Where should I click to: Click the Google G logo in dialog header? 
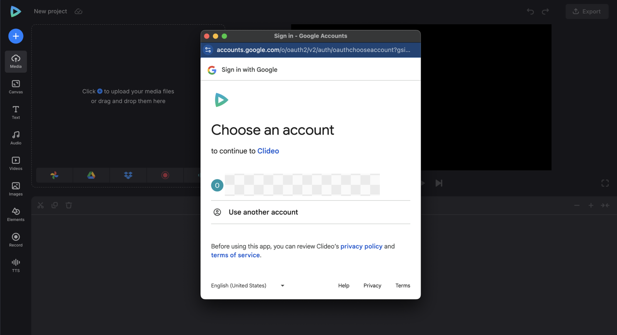point(212,70)
